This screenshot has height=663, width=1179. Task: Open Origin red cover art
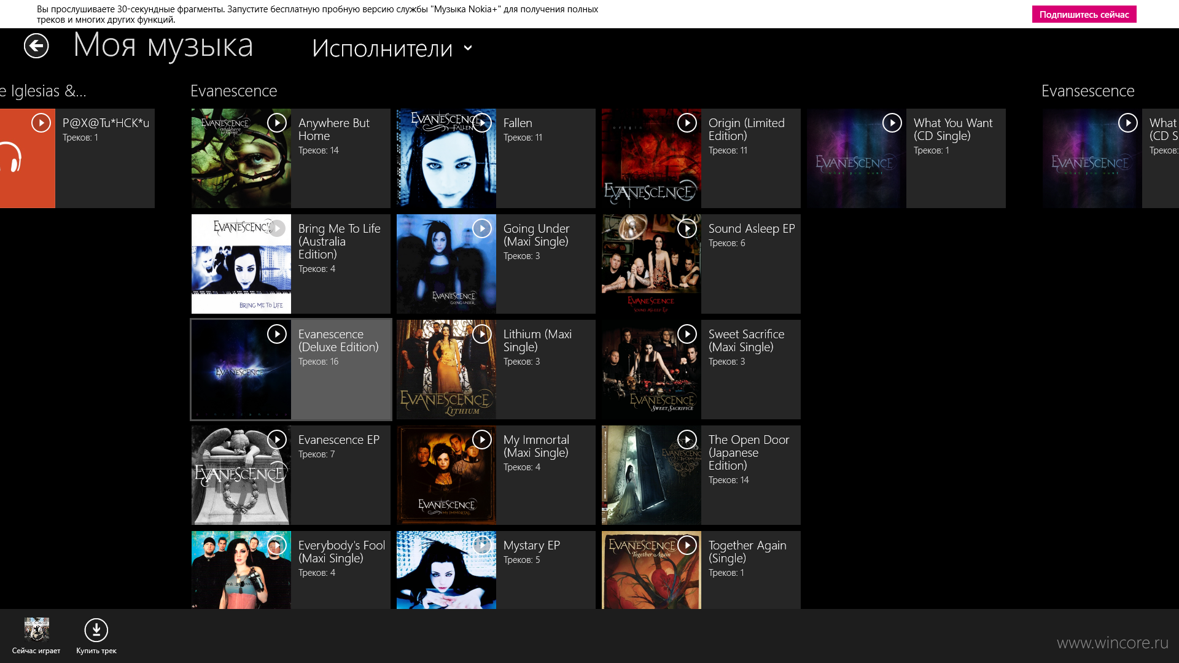[652, 158]
